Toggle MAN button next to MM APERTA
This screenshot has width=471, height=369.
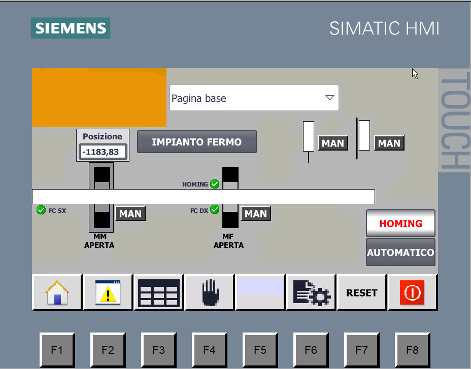click(130, 213)
